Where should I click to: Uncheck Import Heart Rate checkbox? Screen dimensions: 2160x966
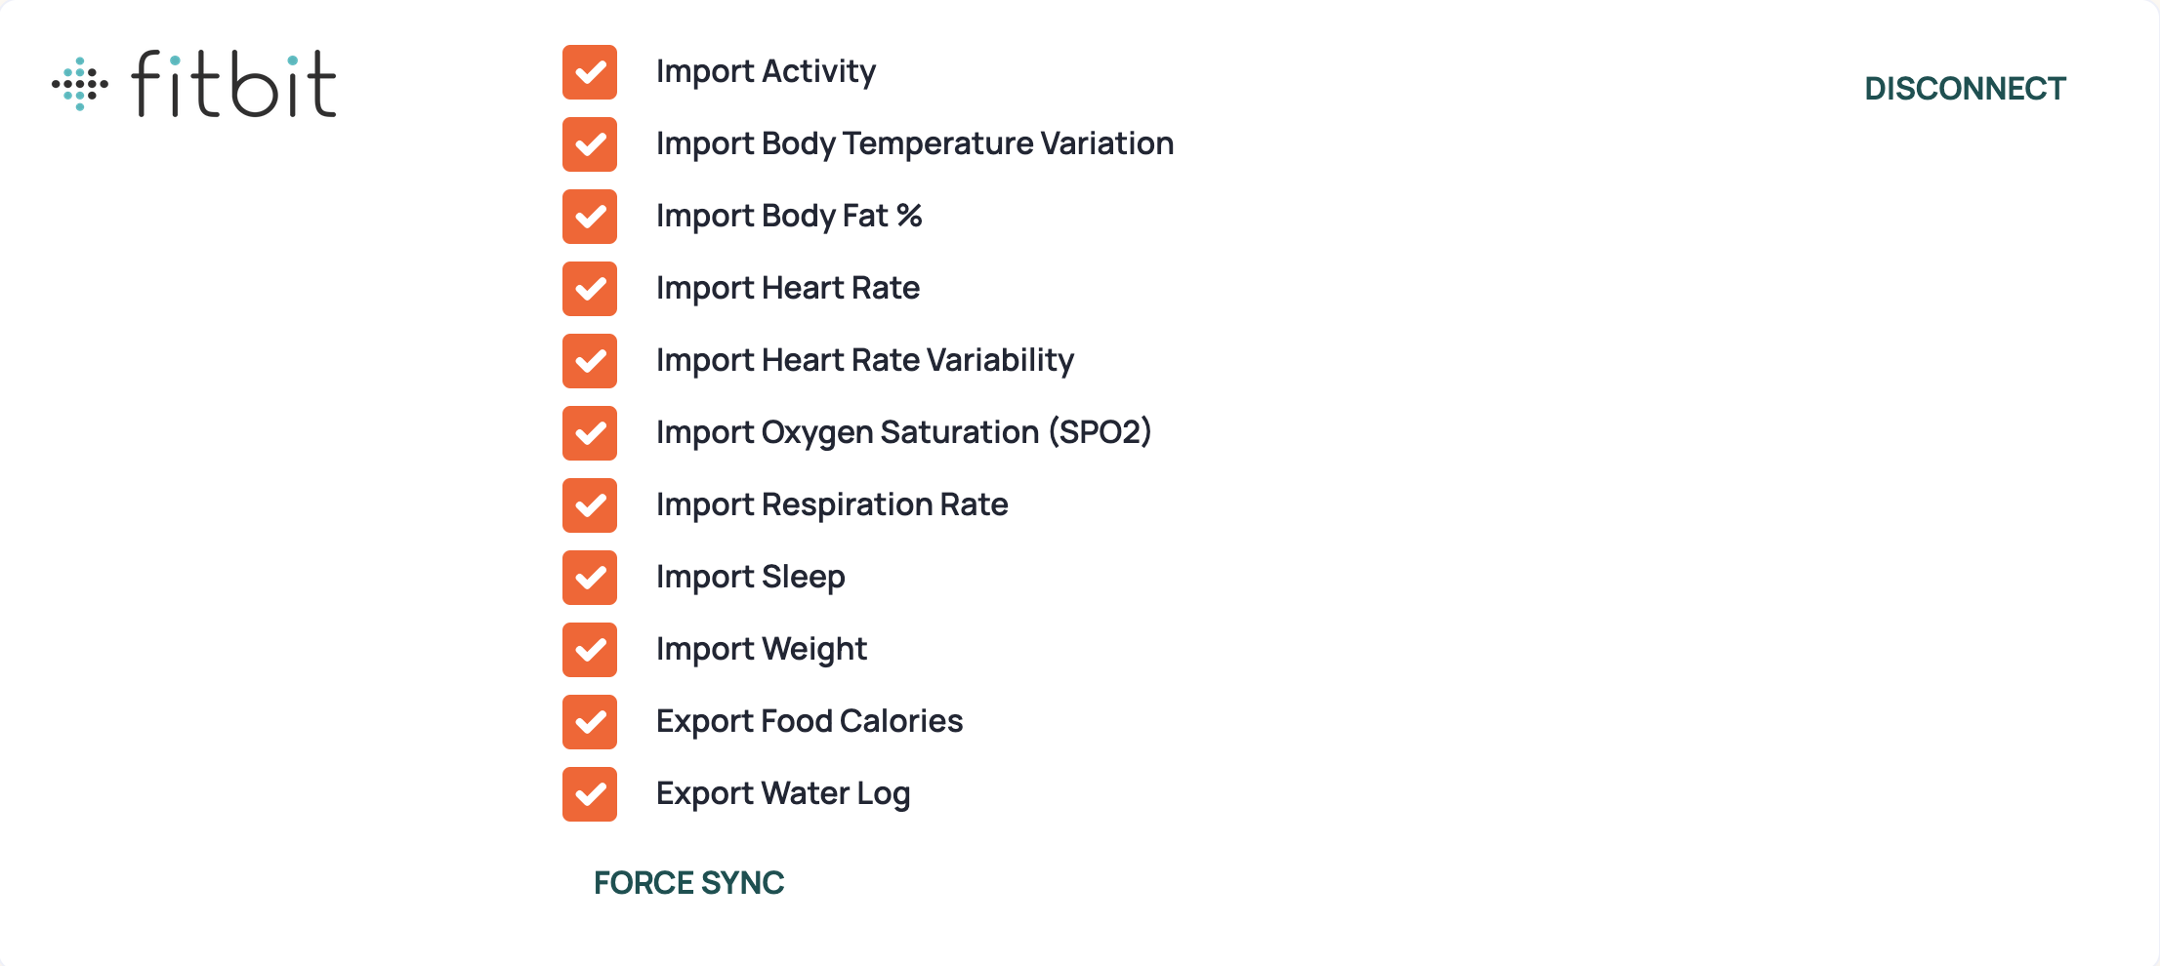(x=590, y=289)
